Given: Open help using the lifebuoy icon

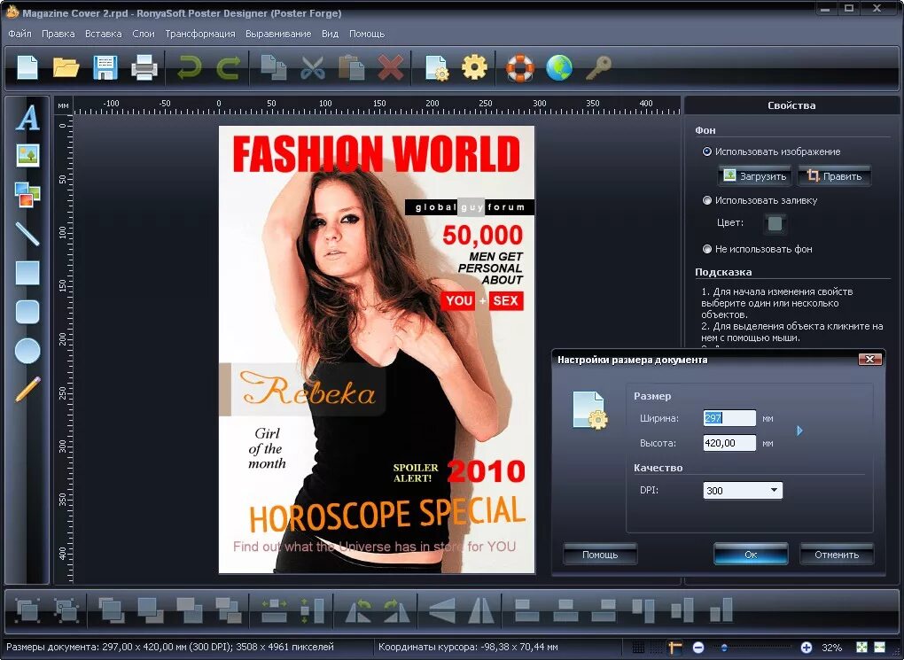Looking at the screenshot, I should (x=520, y=67).
